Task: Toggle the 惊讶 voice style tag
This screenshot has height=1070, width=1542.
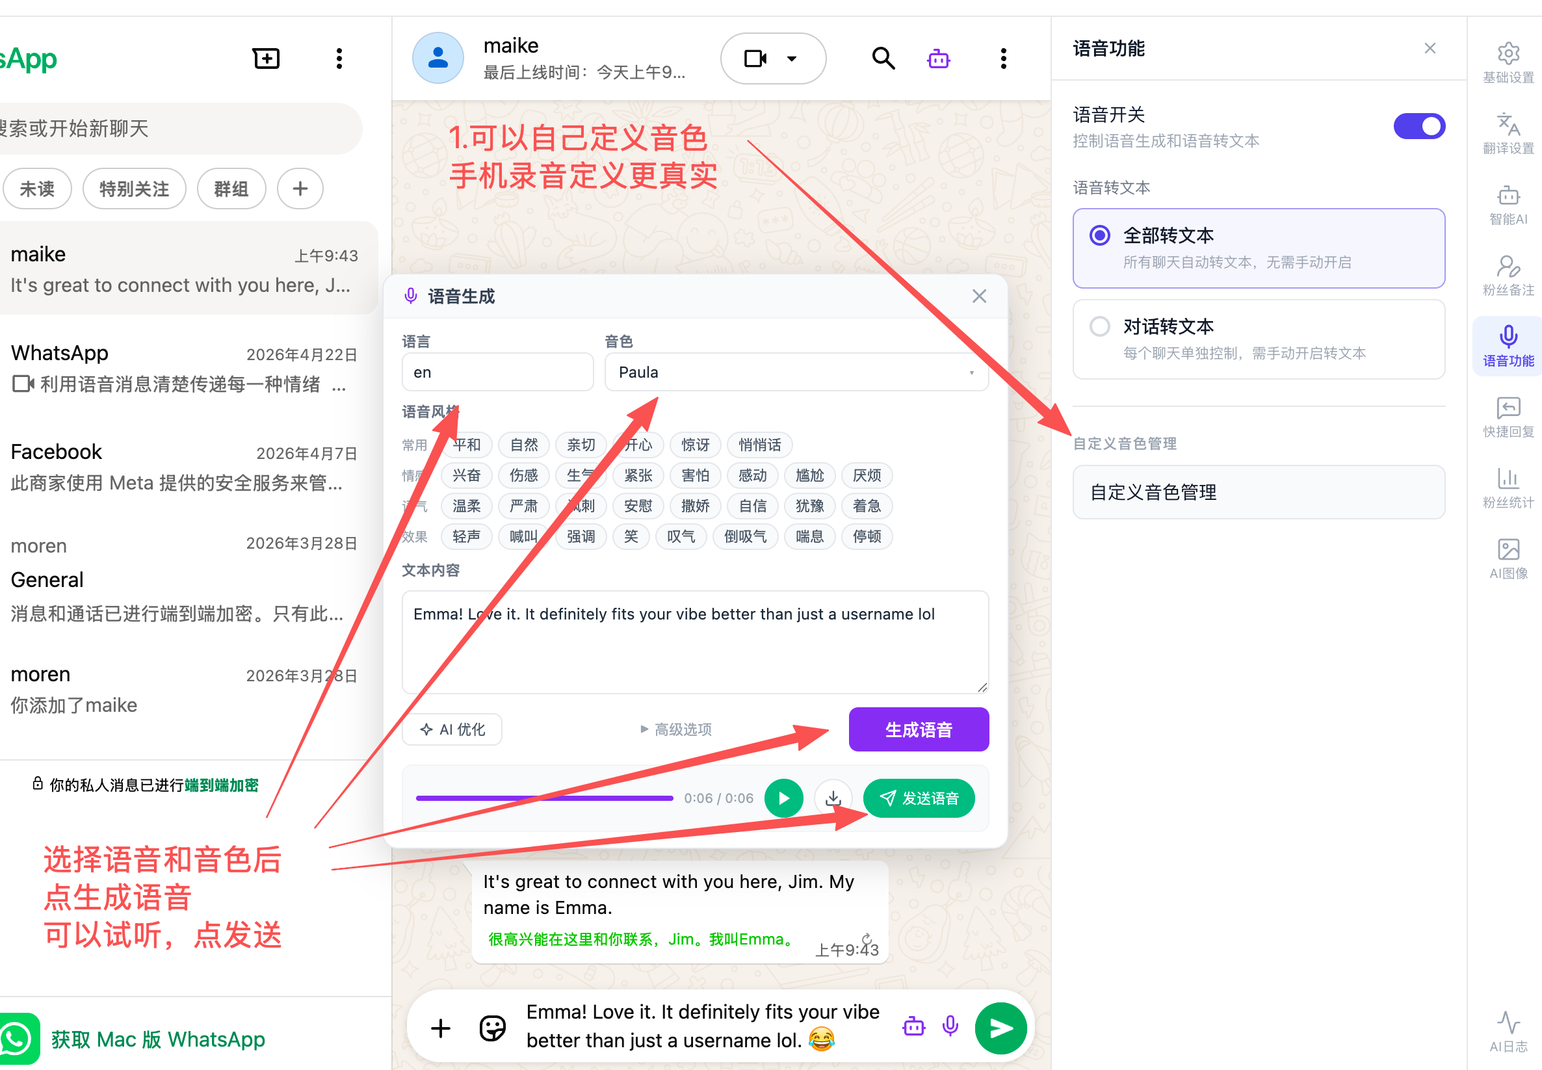Action: (x=695, y=445)
